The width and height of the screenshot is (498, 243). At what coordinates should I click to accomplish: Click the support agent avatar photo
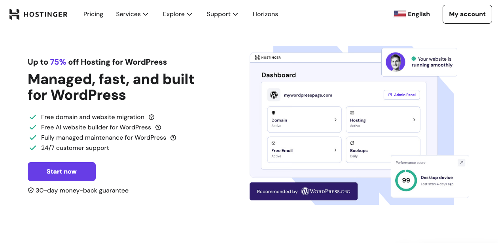click(x=396, y=62)
